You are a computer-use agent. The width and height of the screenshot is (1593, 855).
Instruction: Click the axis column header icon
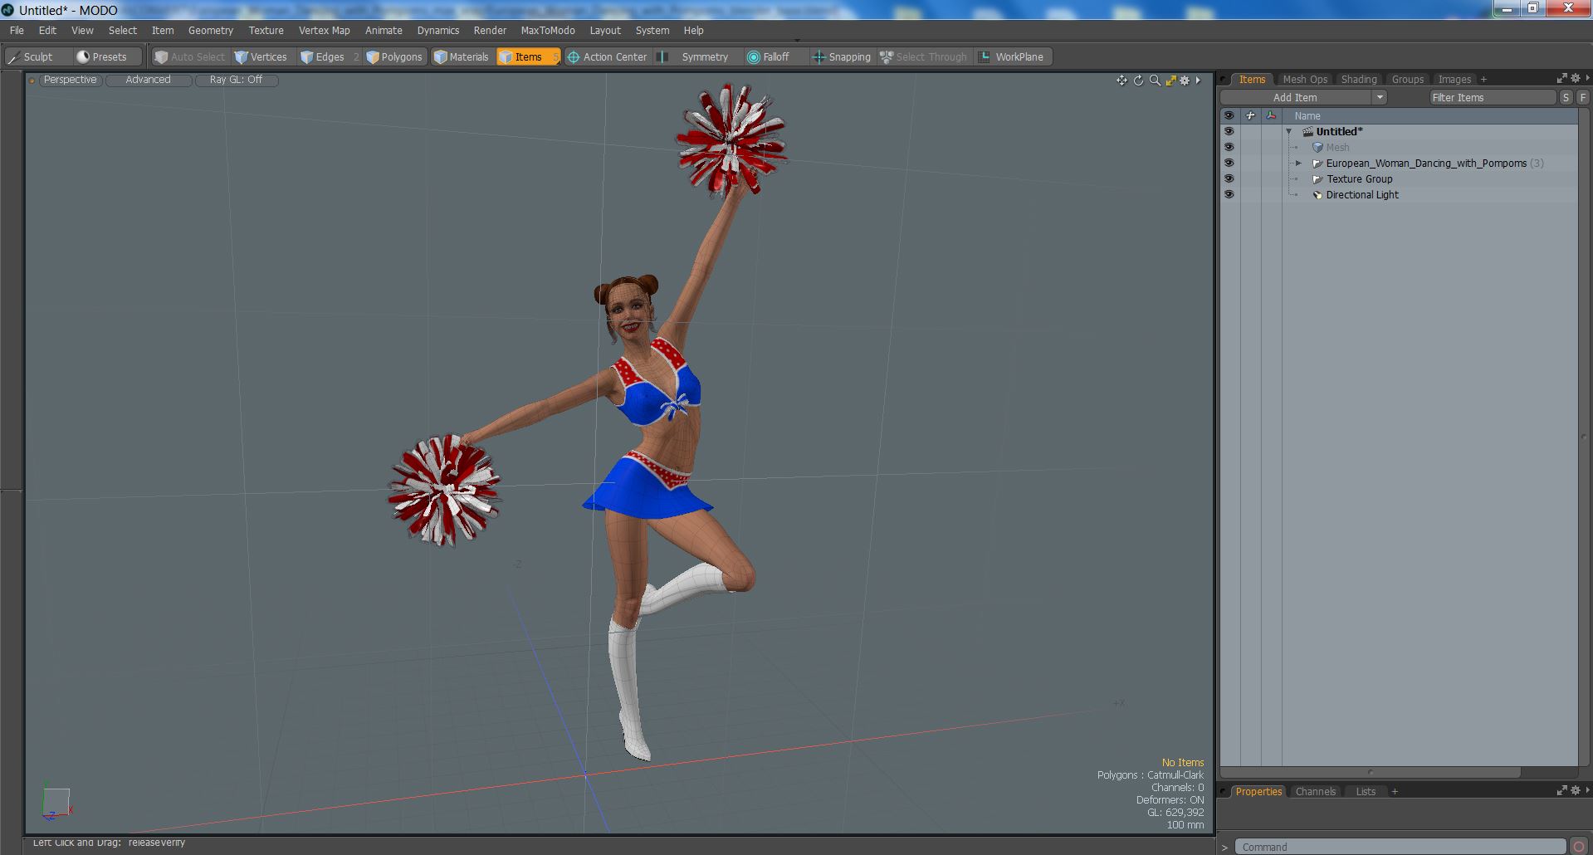(x=1271, y=115)
